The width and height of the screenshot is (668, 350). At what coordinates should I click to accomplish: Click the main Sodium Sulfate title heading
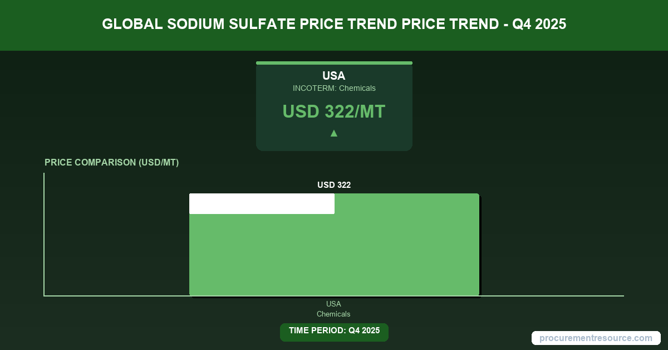point(334,25)
